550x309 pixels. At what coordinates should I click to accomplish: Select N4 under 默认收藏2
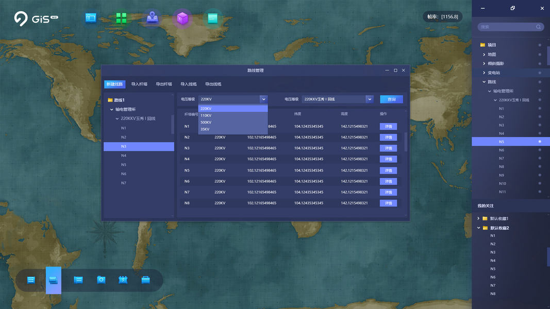point(493,260)
